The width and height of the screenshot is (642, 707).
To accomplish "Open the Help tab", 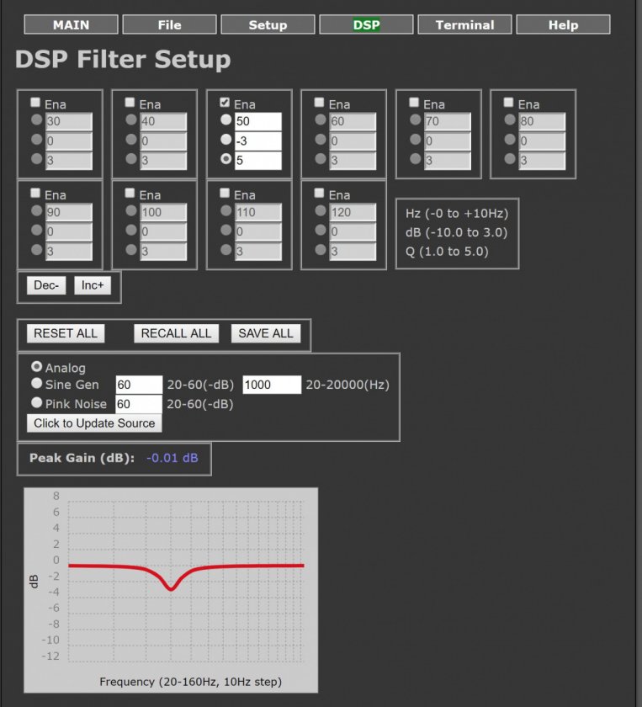I will [x=563, y=24].
